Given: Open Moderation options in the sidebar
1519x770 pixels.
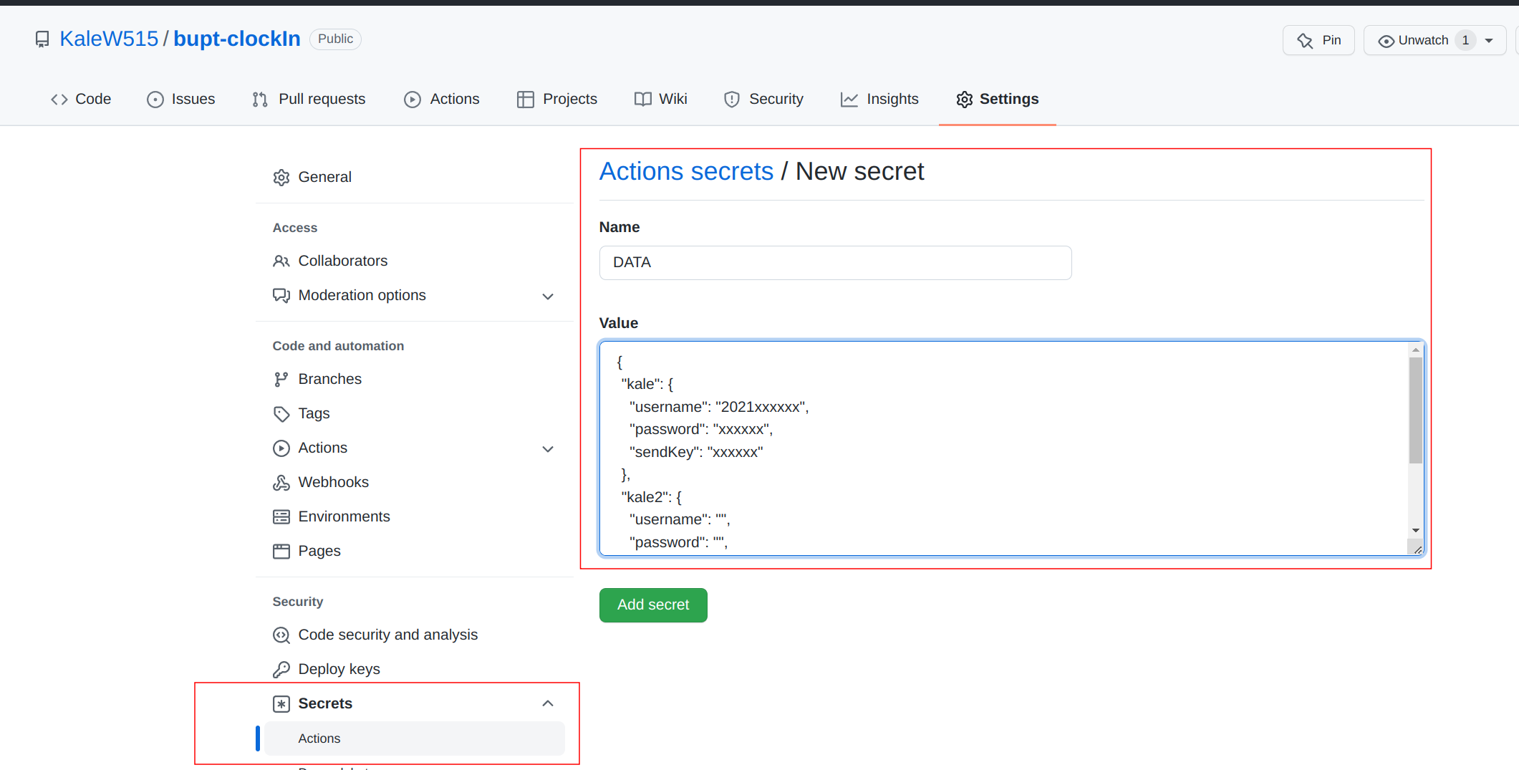Looking at the screenshot, I should coord(414,295).
